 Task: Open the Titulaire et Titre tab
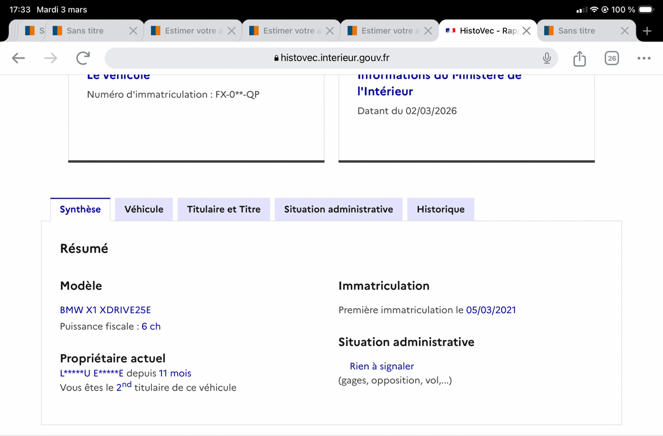click(224, 209)
